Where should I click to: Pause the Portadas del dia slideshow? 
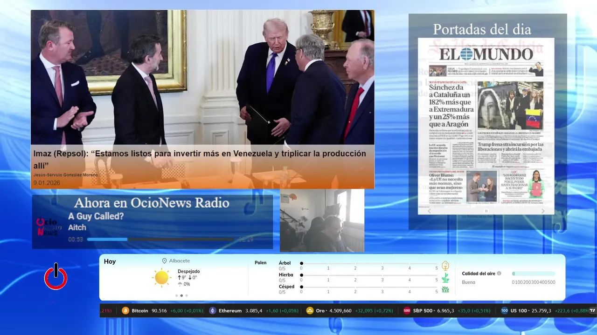pyautogui.click(x=486, y=211)
